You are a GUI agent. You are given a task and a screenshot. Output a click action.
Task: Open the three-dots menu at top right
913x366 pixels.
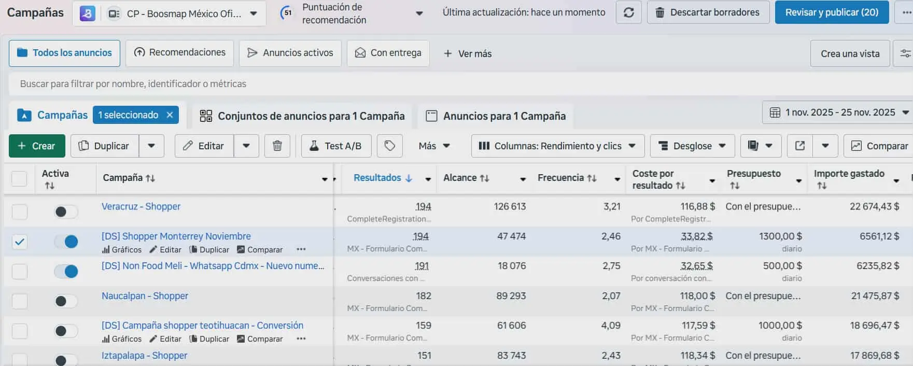906,12
